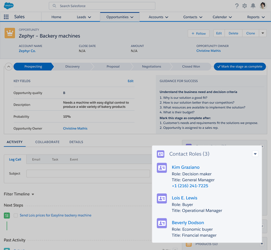Expand the Contact Roles dropdown arrow
Screen dimensions: 271x250
coord(255,154)
